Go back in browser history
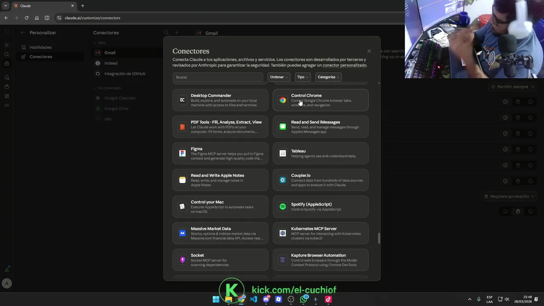 tap(6, 18)
